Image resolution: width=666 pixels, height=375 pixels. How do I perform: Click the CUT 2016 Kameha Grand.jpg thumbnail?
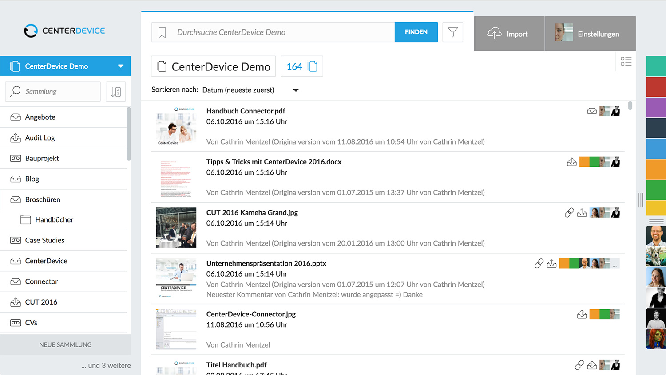(x=176, y=227)
